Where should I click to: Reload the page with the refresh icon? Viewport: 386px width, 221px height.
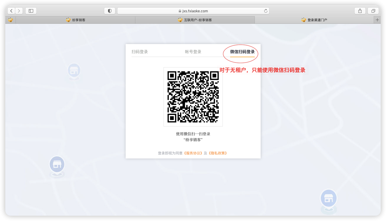click(x=266, y=11)
